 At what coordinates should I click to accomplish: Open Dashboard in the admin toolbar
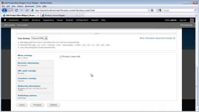[14, 20]
